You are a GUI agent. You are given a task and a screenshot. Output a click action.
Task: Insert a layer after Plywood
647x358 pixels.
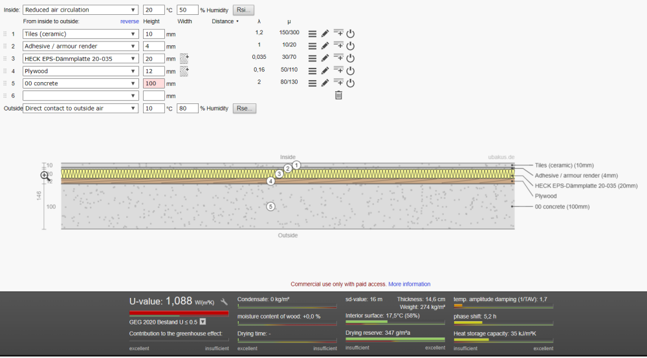pos(338,70)
